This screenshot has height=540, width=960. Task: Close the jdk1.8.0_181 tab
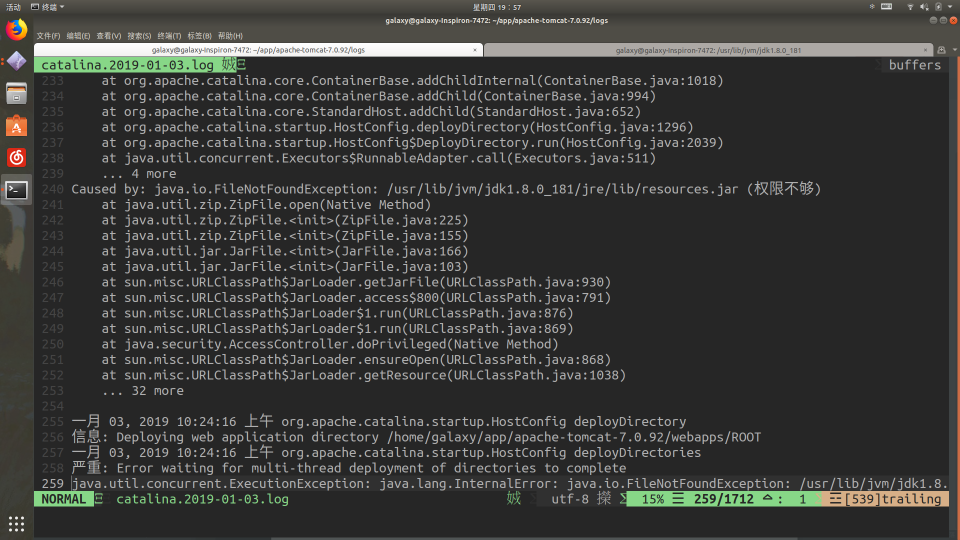pyautogui.click(x=925, y=50)
